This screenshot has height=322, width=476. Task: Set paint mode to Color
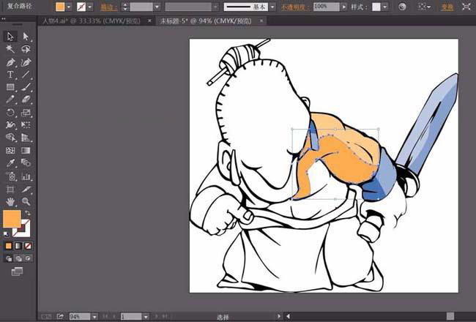(x=9, y=246)
